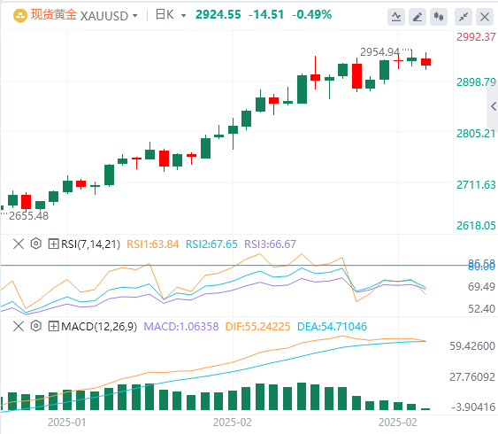Click the RSI1:63.84 value

tap(153, 244)
